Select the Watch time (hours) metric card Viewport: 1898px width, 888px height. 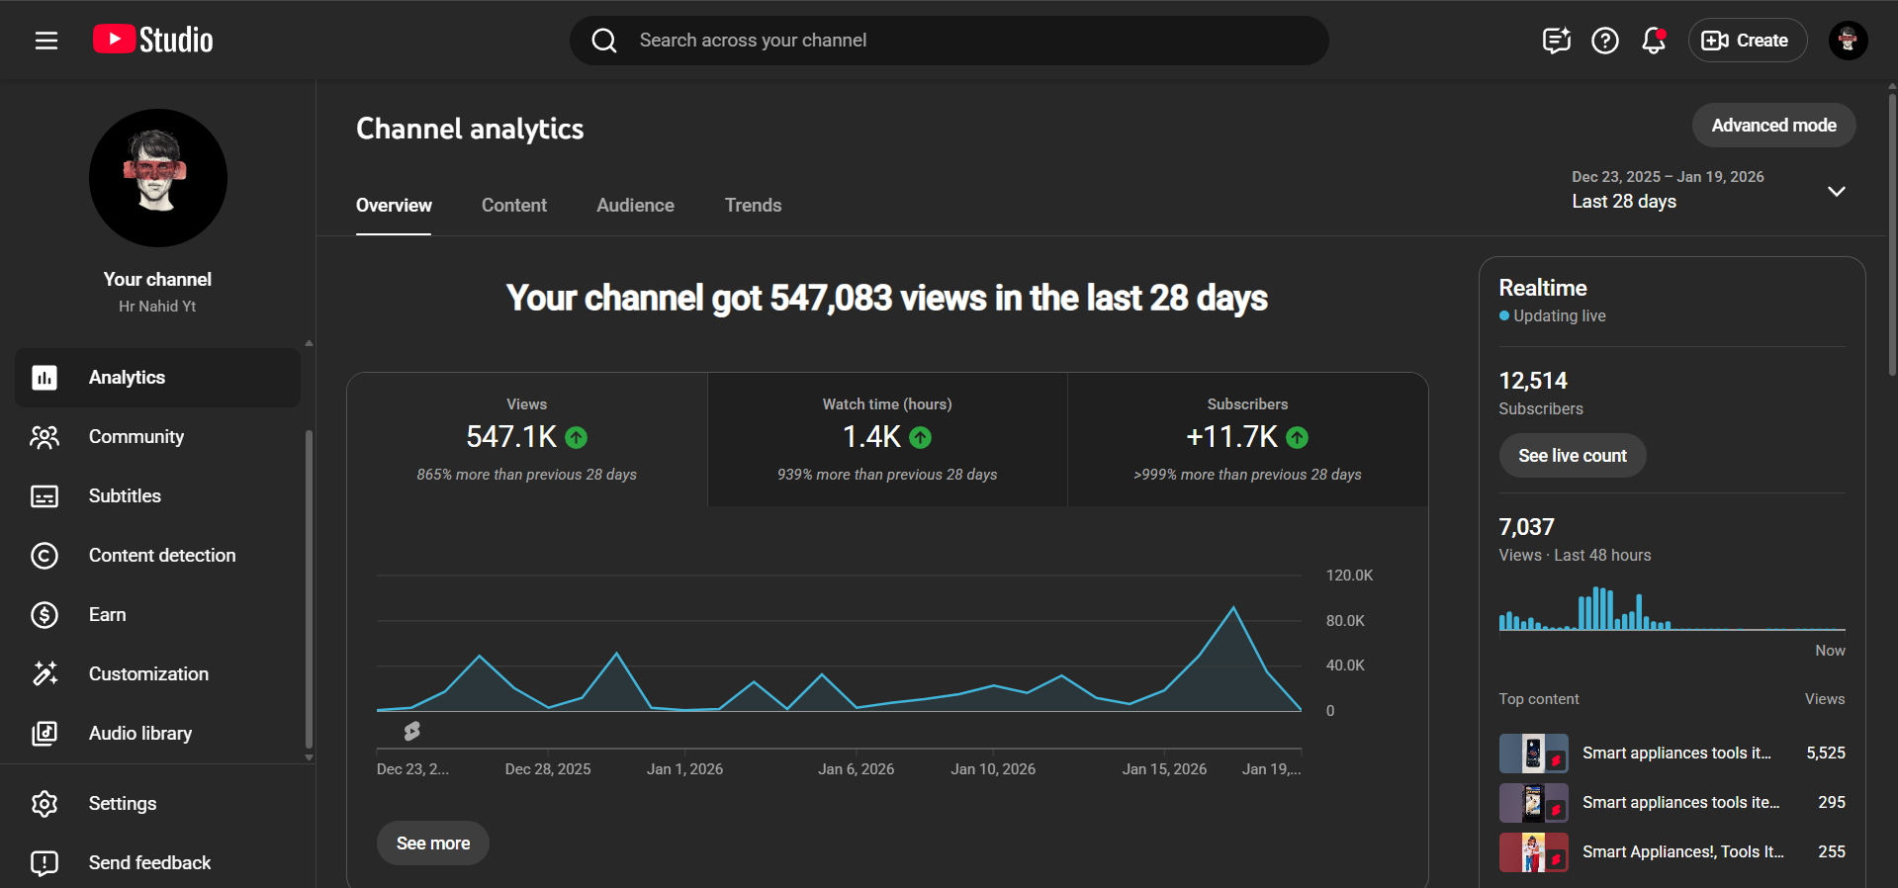click(887, 439)
